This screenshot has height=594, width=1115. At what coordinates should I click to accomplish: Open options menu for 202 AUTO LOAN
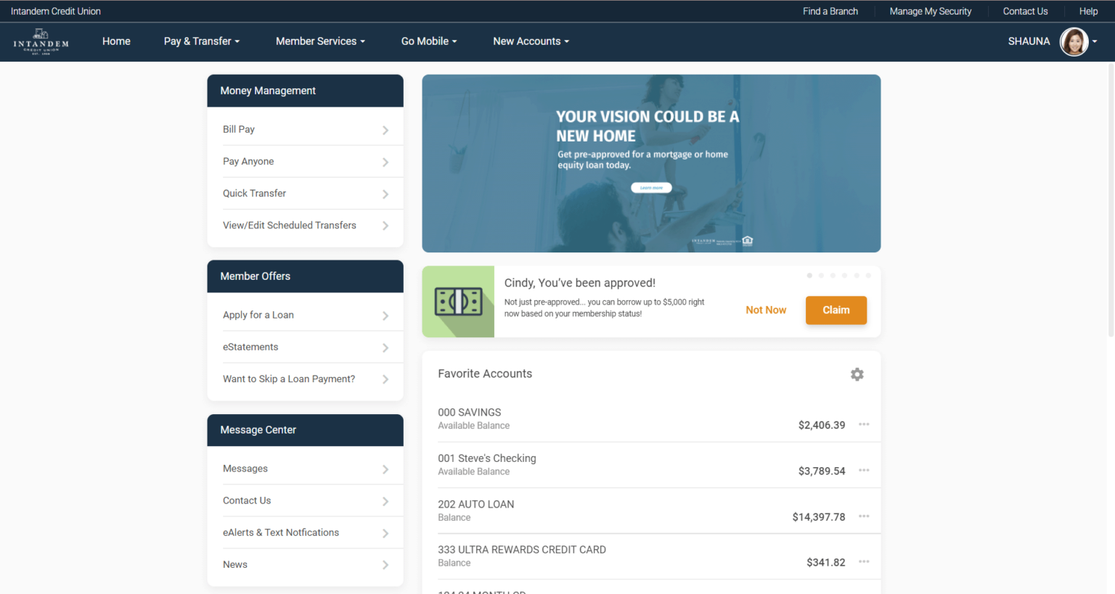[x=863, y=516]
